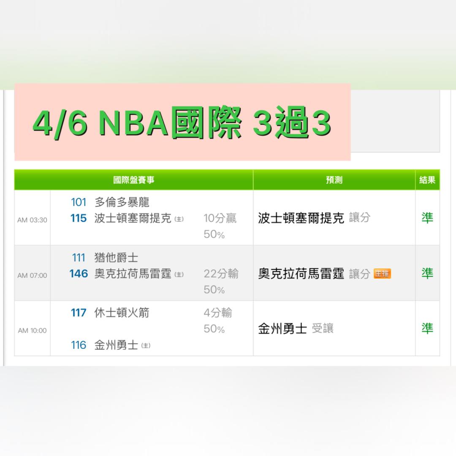Click the 準 result in Oklahoma row
This screenshot has width=456, height=456.
[427, 273]
